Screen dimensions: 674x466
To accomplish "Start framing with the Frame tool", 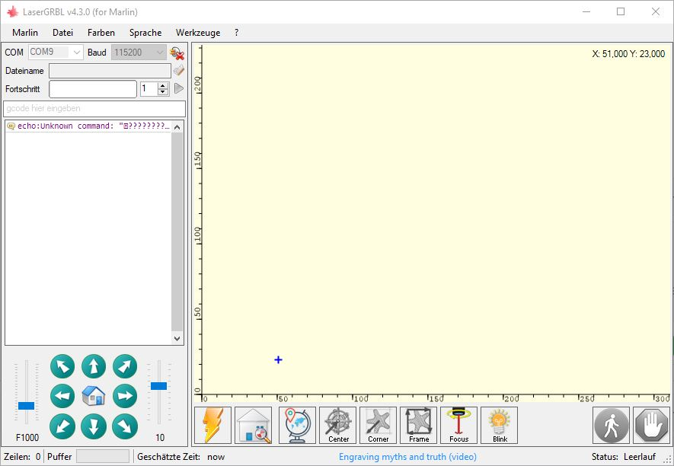I will (x=418, y=425).
